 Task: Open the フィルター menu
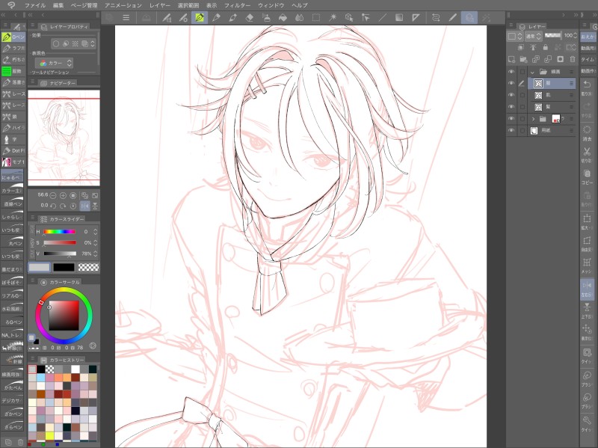click(x=237, y=5)
